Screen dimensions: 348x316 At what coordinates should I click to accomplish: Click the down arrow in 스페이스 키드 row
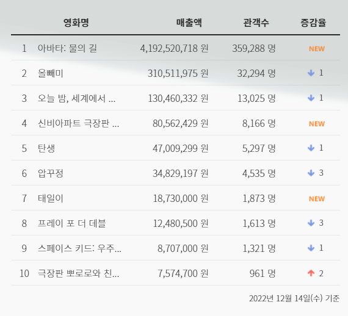311,248
